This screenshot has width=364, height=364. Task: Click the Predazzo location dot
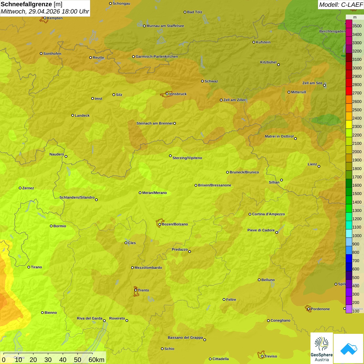(x=190, y=251)
